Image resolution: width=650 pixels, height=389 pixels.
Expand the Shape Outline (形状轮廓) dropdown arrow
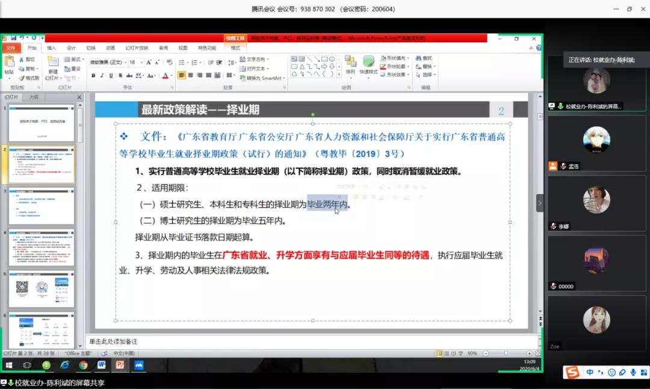pyautogui.click(x=408, y=66)
